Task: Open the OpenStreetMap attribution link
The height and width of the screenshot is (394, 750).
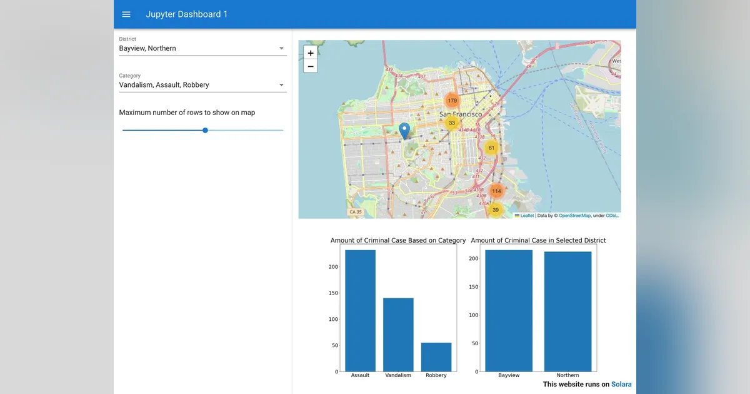Action: coord(574,215)
